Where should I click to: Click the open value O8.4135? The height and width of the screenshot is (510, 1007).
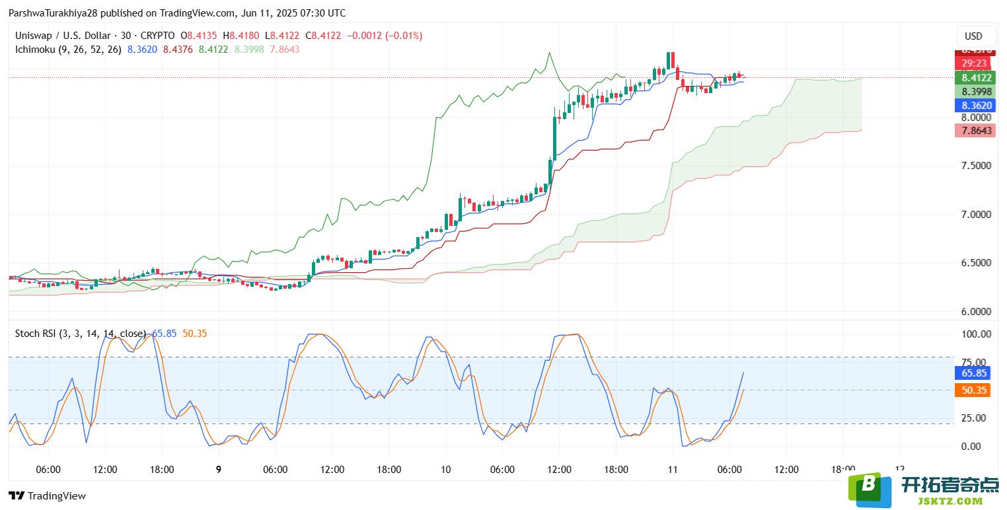pyautogui.click(x=200, y=36)
